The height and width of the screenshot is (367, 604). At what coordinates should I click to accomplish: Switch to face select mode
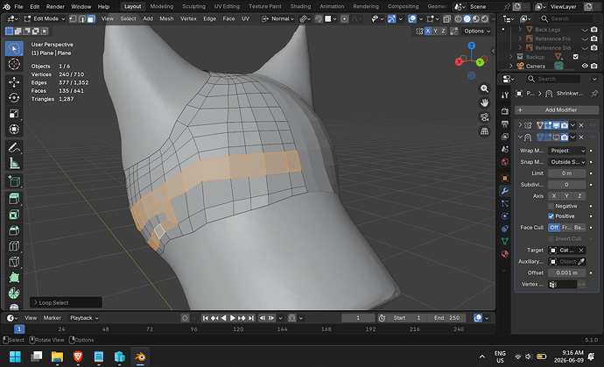[x=91, y=18]
